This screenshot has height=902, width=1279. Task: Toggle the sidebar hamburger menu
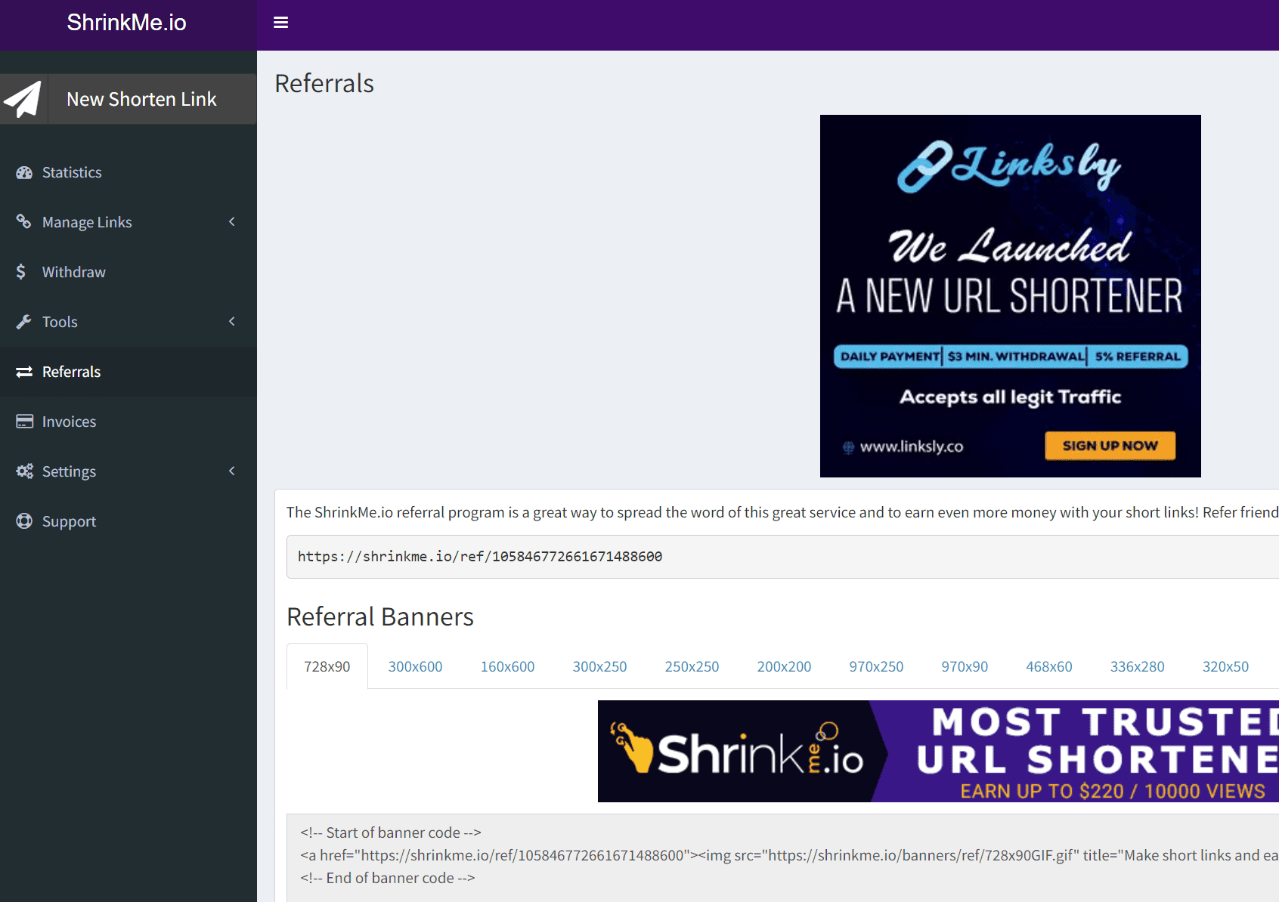click(280, 22)
